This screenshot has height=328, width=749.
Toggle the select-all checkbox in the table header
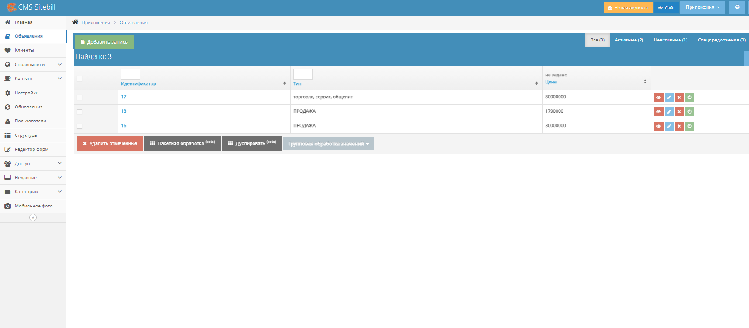click(79, 79)
